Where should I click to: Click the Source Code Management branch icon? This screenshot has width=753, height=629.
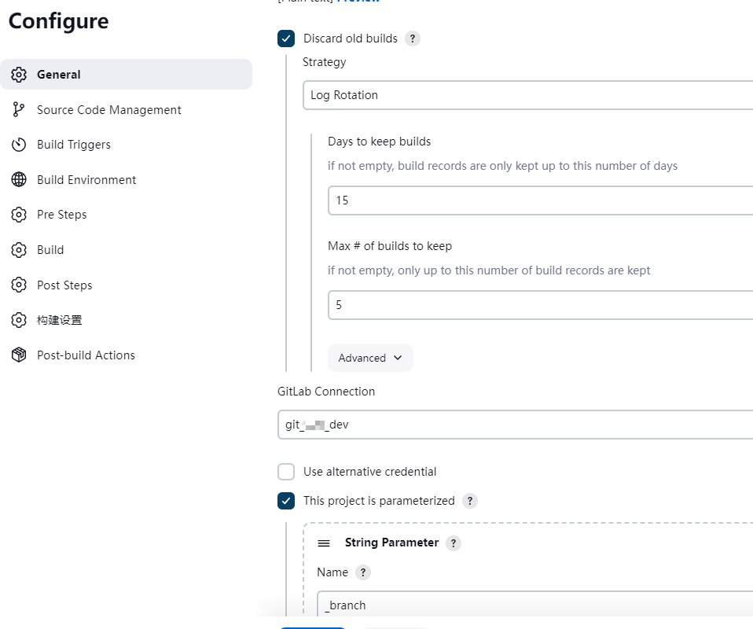[x=19, y=110]
